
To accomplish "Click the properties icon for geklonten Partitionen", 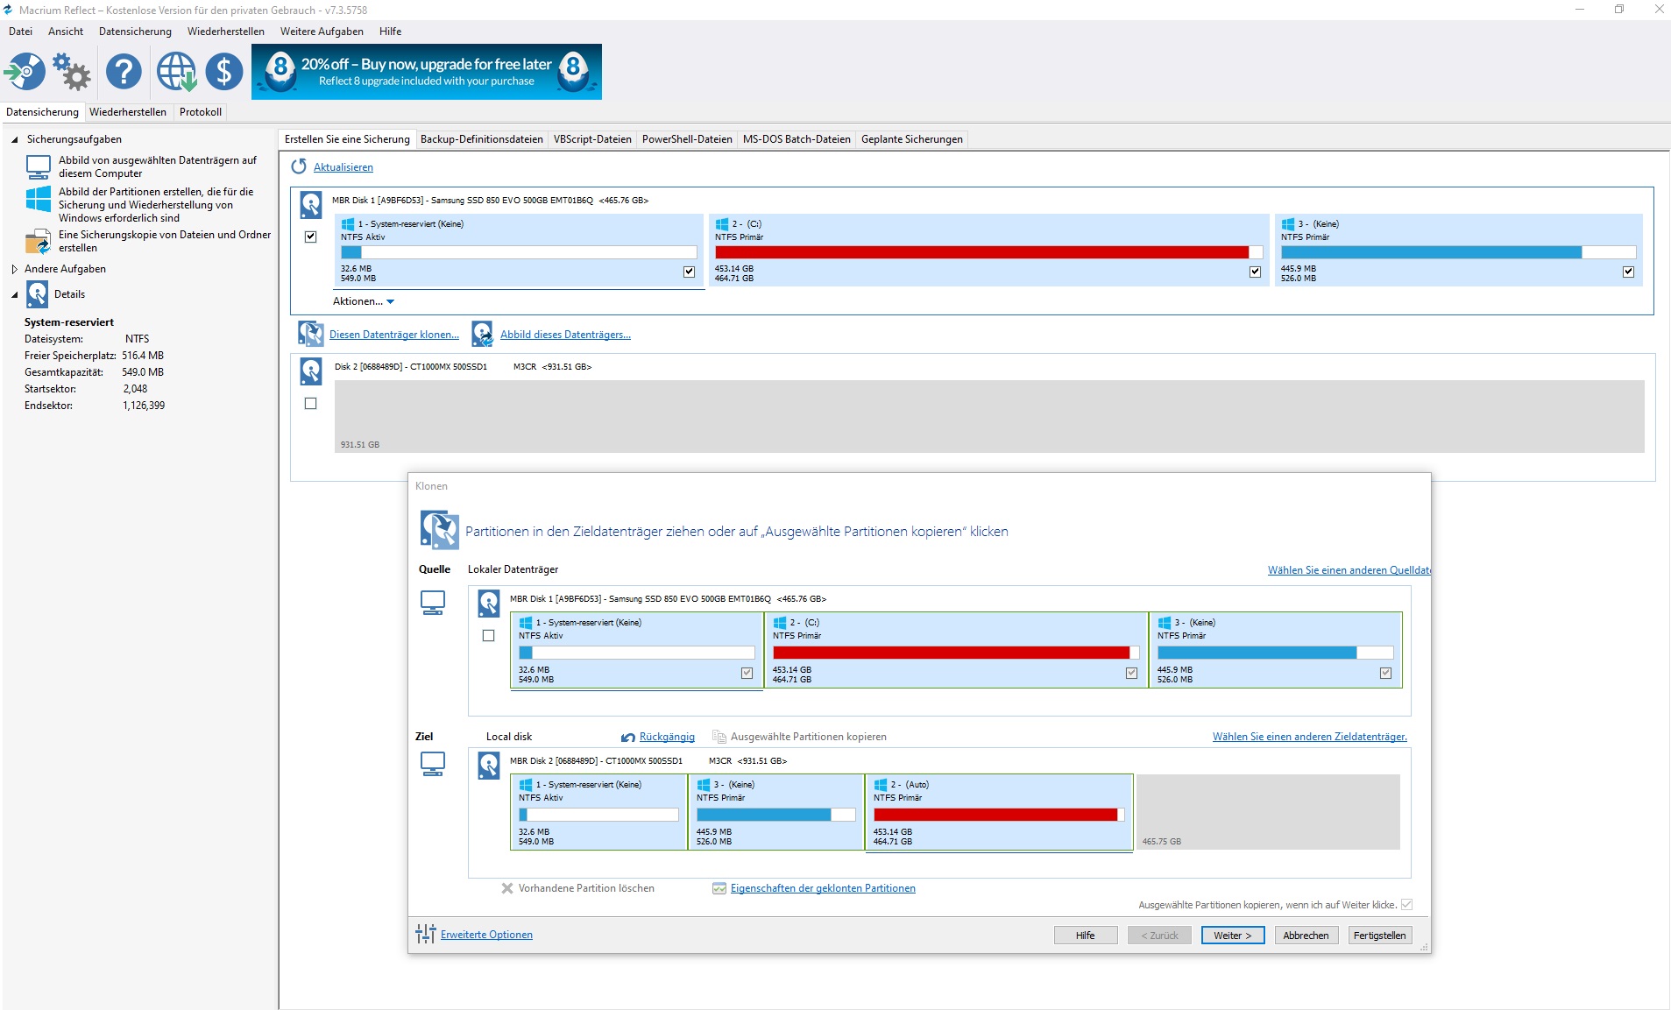I will coord(719,888).
